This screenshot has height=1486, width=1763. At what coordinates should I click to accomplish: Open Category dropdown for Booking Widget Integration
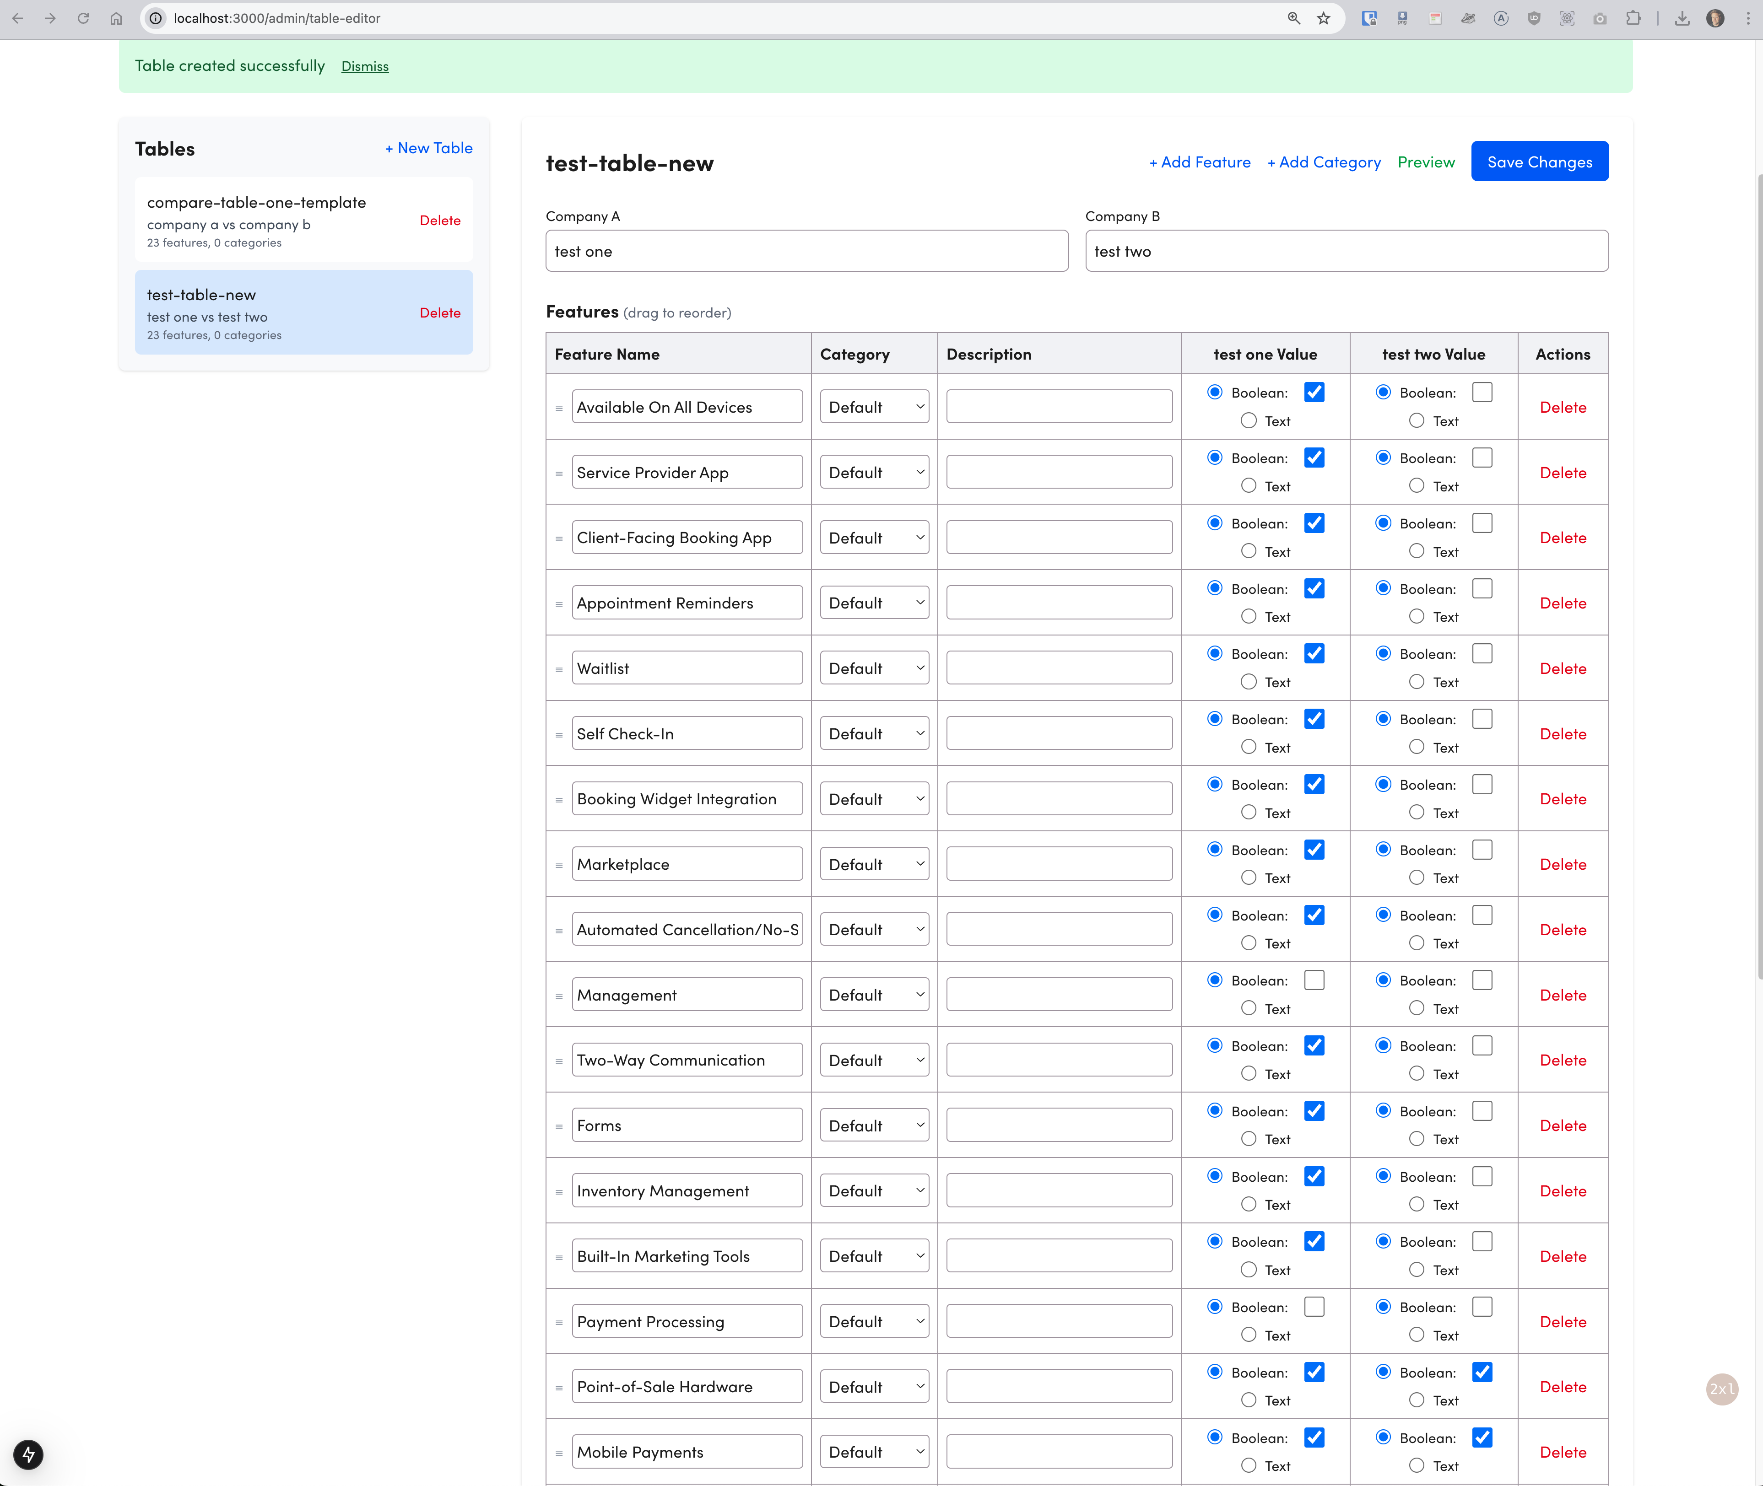coord(874,799)
